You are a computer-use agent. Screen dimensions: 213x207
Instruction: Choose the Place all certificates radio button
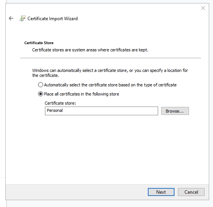tap(40, 94)
